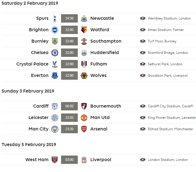Open the Crystal Palace team link
Screen dimensions: 196x172
point(32,64)
